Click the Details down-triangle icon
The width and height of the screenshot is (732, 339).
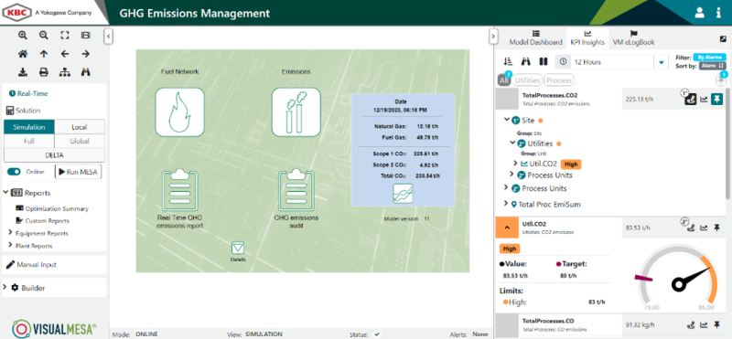tap(238, 248)
